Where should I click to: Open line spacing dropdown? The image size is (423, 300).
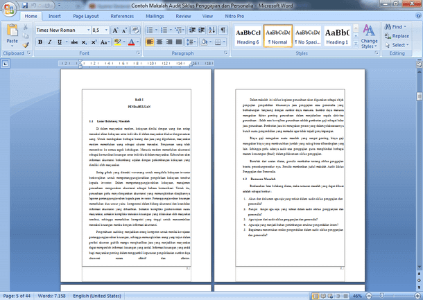click(191, 42)
